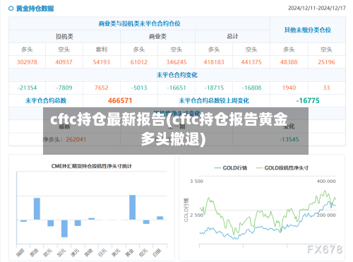Click the 欧元 bar in the bar chart
This screenshot has height=262, width=353.
click(x=51, y=223)
